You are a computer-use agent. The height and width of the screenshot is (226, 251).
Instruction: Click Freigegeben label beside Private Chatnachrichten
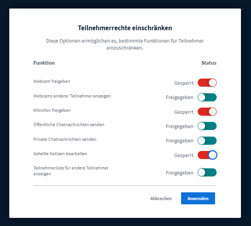click(180, 141)
